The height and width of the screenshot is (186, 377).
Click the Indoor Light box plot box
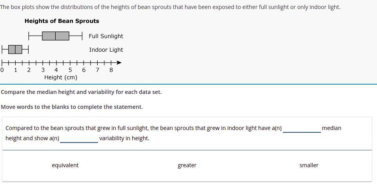pos(15,49)
